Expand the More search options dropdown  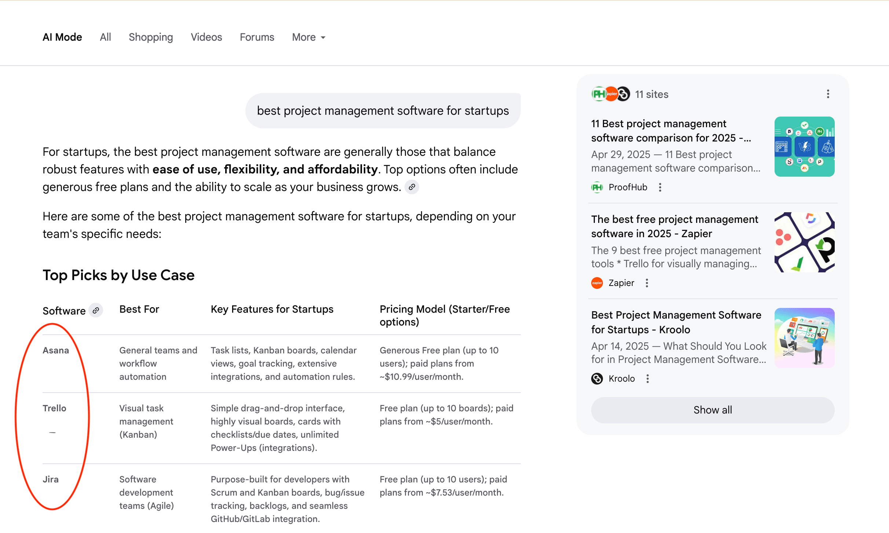coord(308,37)
